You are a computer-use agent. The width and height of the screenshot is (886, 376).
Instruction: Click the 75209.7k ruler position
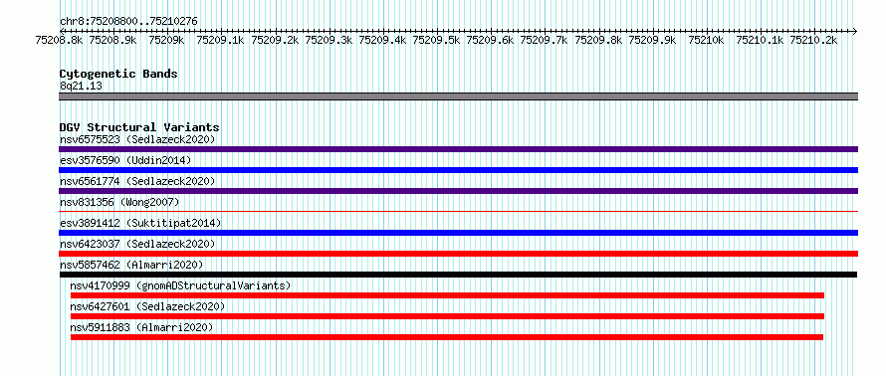[x=545, y=40]
